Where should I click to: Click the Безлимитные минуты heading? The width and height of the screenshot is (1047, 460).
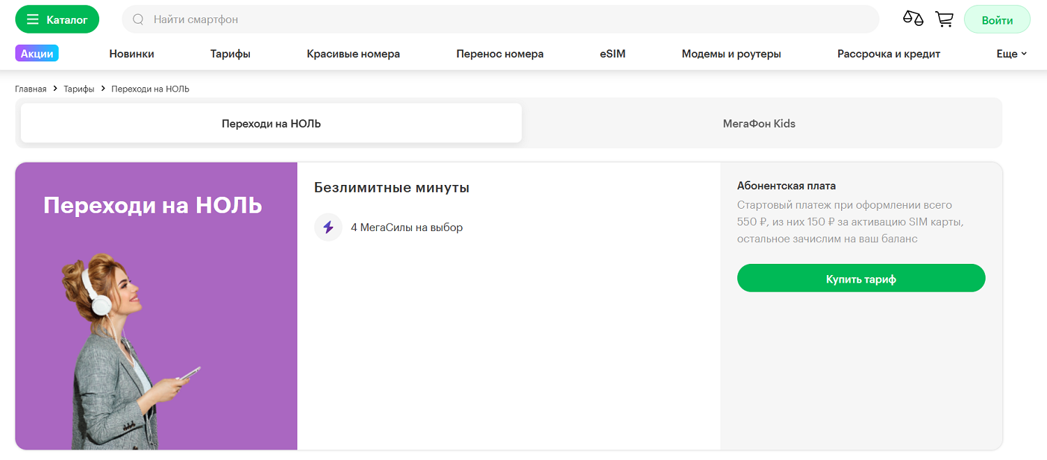click(392, 188)
